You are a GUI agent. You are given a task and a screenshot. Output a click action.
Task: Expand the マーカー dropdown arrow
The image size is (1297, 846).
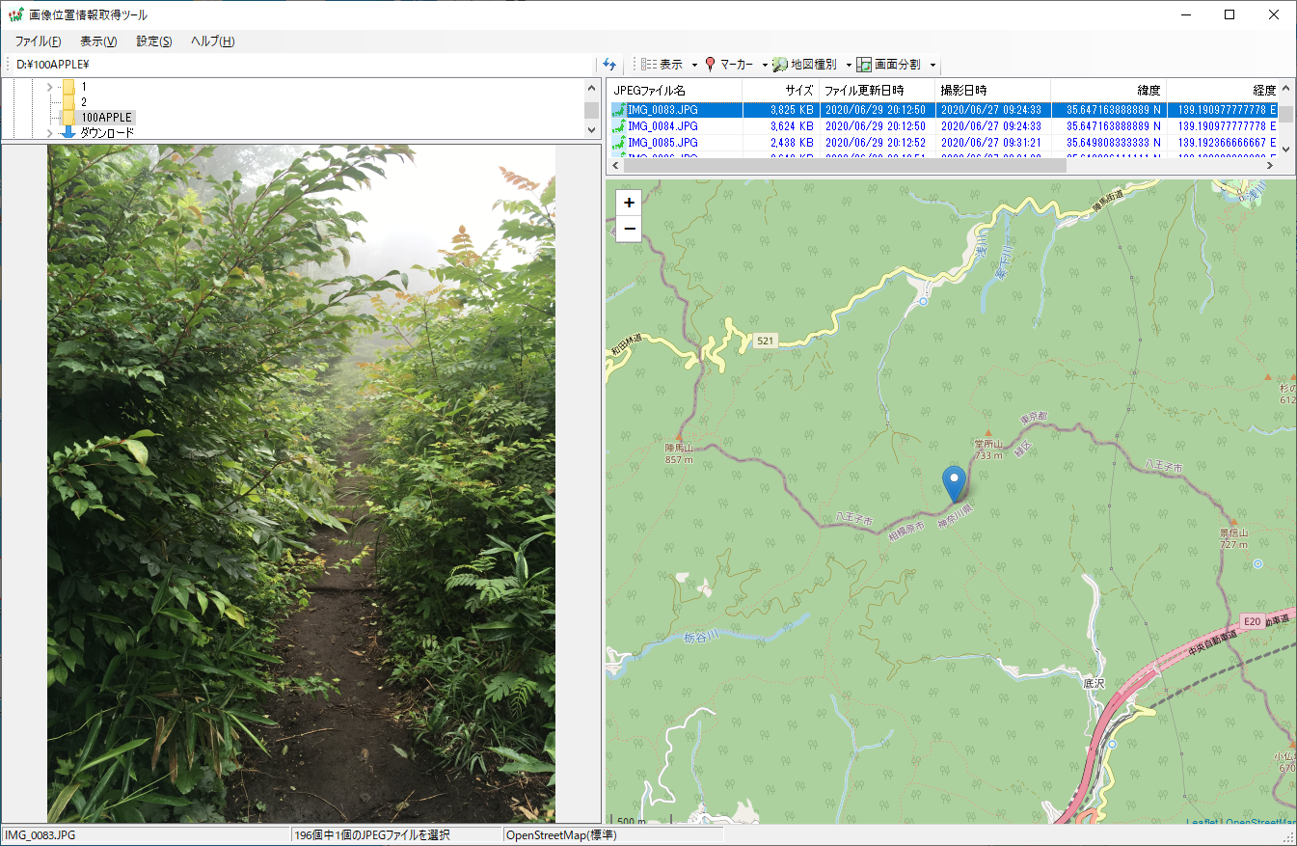765,65
